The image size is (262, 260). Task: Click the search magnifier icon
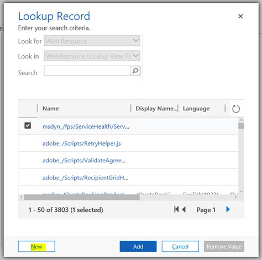tap(135, 71)
